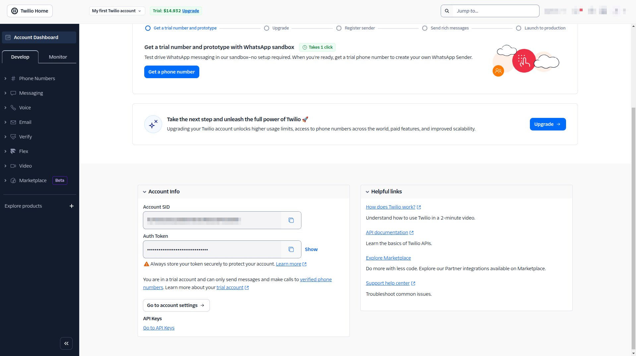Show the Auth Token
The width and height of the screenshot is (636, 356).
311,249
